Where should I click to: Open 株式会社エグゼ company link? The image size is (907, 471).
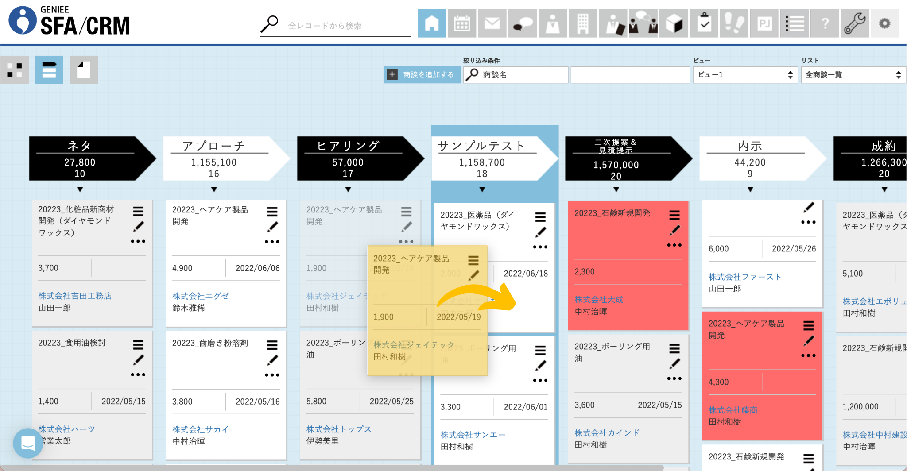(x=201, y=296)
